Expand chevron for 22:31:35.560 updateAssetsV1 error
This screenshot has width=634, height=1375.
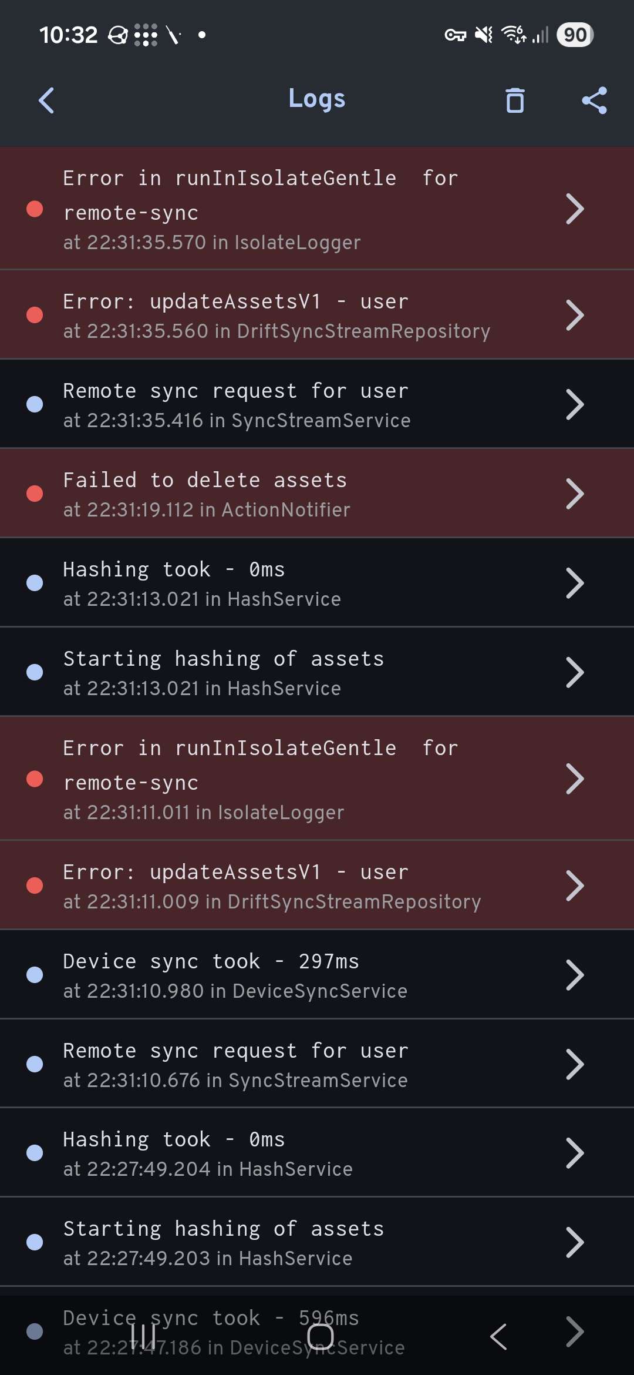tap(575, 315)
